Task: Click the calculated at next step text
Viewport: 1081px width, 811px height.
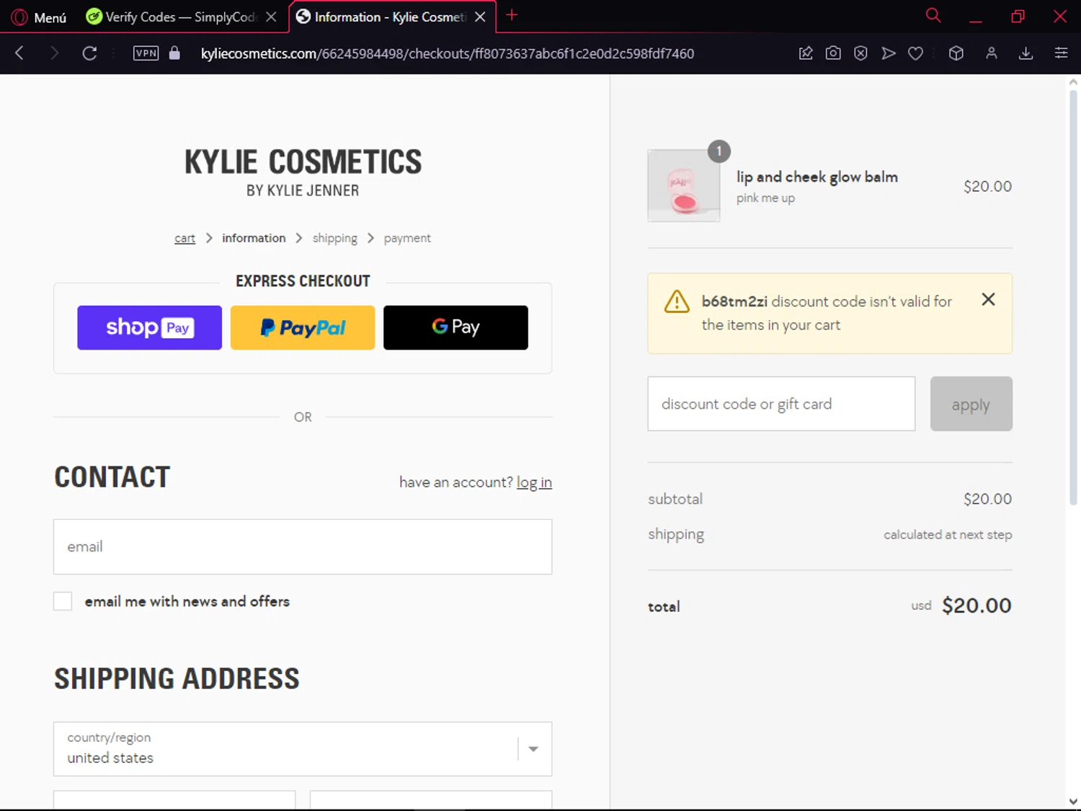Action: coord(948,534)
